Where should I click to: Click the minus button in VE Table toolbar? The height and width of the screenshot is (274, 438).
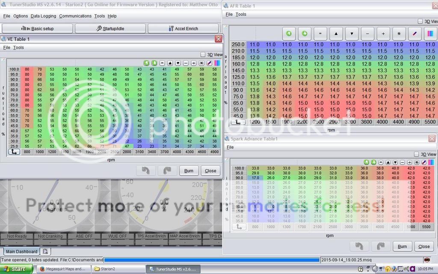pos(186,63)
